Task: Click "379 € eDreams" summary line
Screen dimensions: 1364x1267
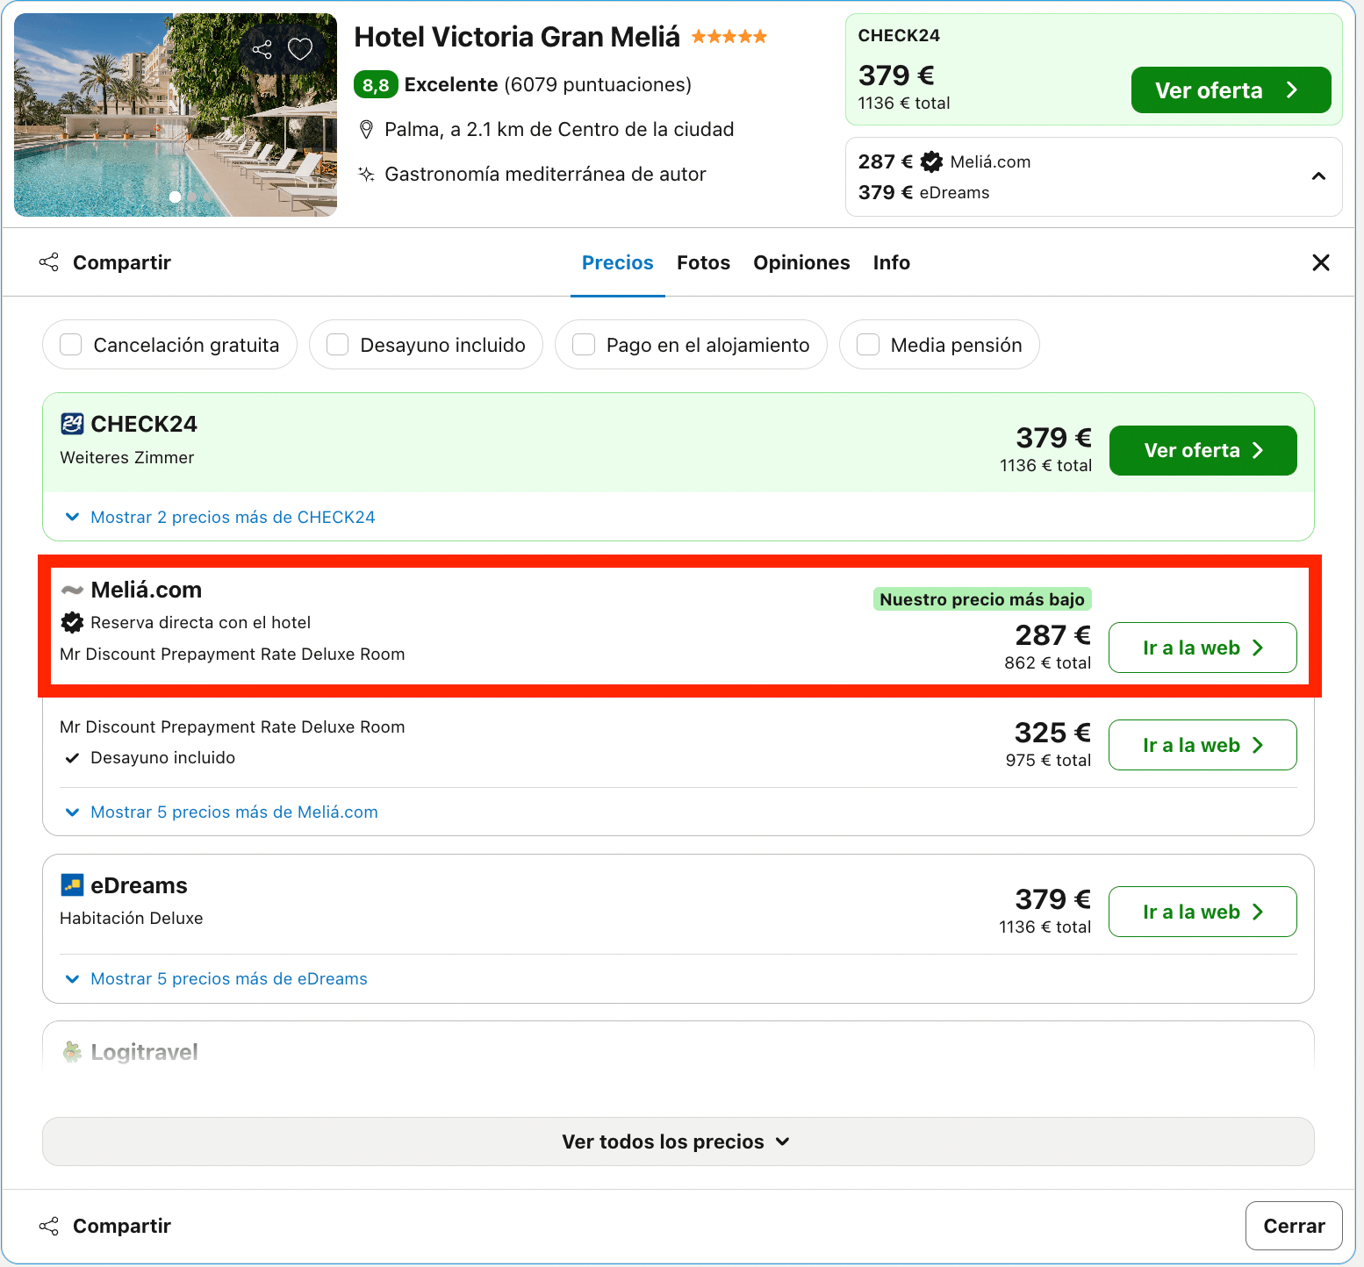Action: point(923,192)
